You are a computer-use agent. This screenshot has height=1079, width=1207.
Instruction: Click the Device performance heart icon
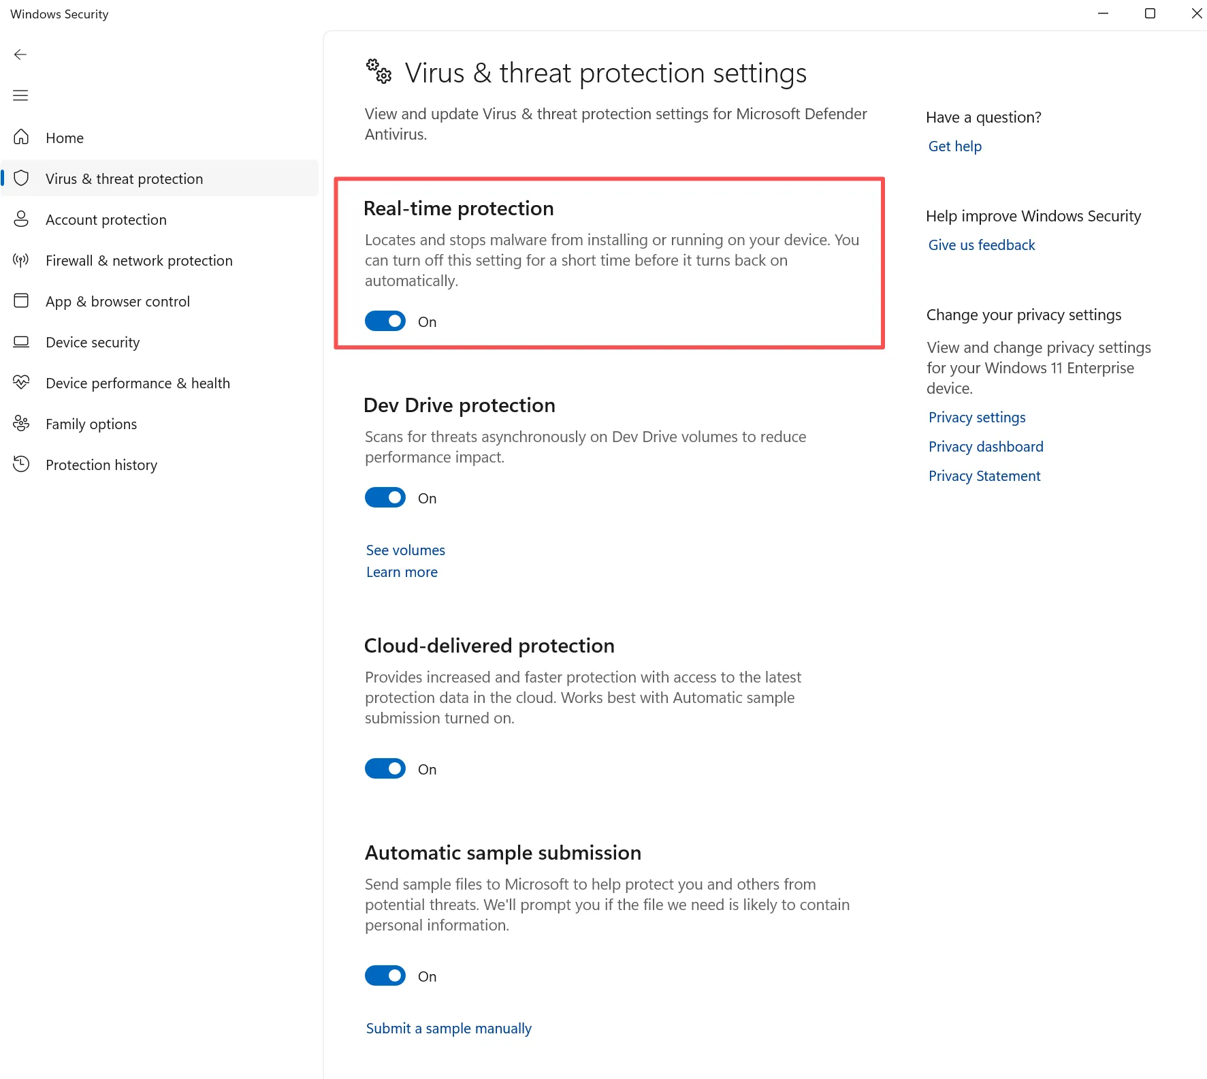(21, 382)
